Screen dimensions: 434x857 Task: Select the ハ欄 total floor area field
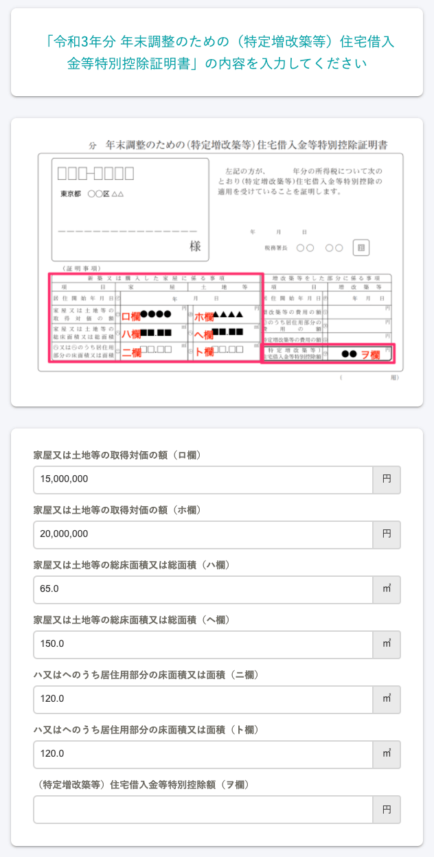203,589
